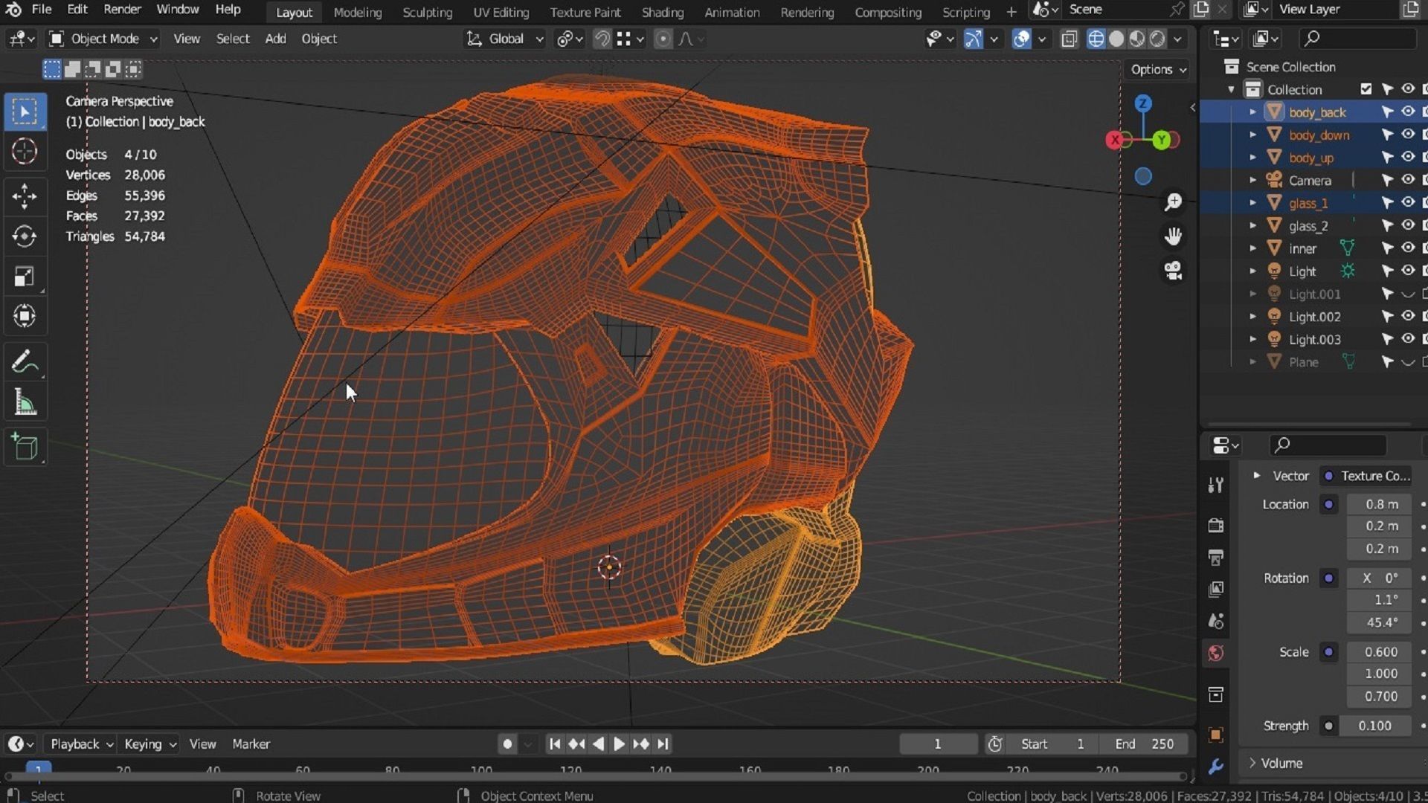The width and height of the screenshot is (1428, 803).
Task: Expand the Camera tree item
Action: pyautogui.click(x=1252, y=181)
